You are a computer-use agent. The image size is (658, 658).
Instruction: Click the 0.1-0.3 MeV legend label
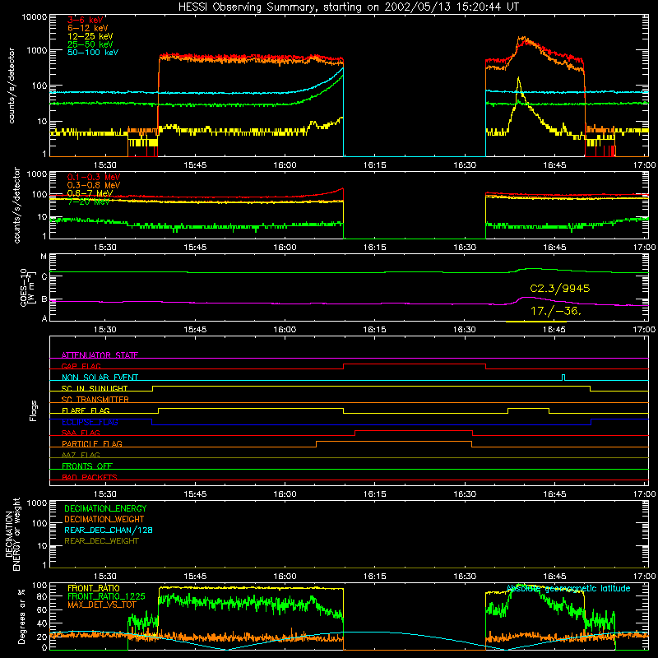point(94,177)
